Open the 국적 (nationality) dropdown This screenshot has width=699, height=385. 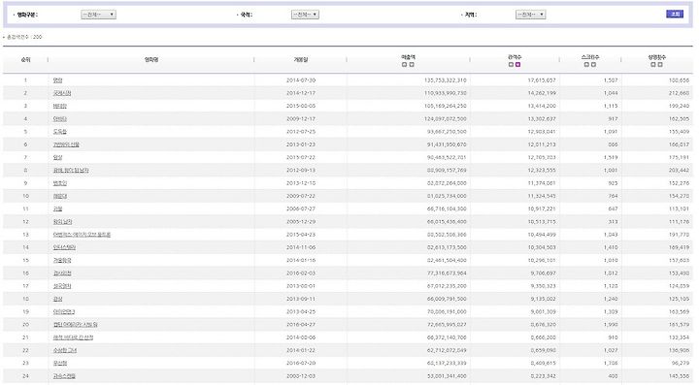point(306,15)
